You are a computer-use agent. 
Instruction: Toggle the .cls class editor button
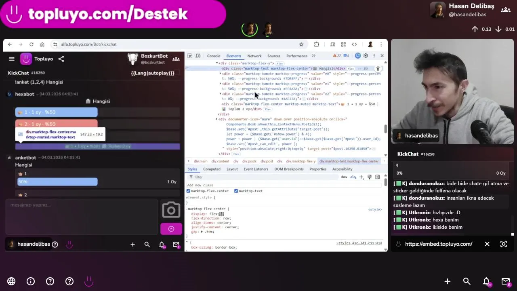(353, 177)
